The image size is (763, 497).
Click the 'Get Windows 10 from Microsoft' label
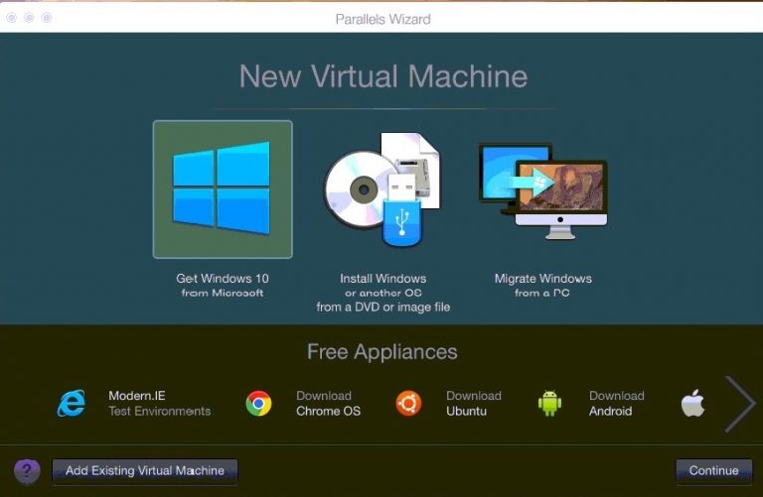tap(223, 285)
